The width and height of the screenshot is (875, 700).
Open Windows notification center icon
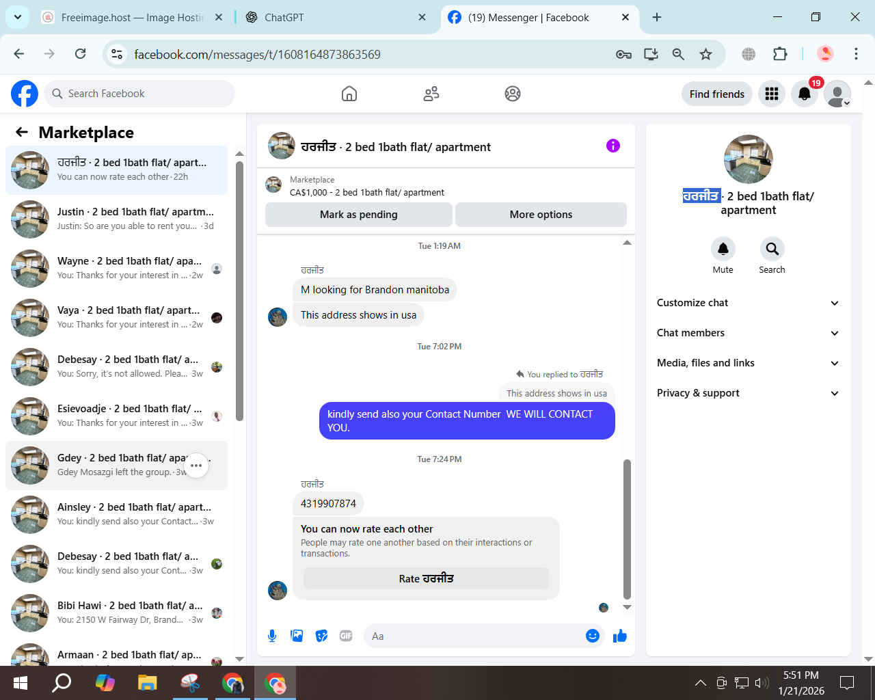tap(847, 682)
